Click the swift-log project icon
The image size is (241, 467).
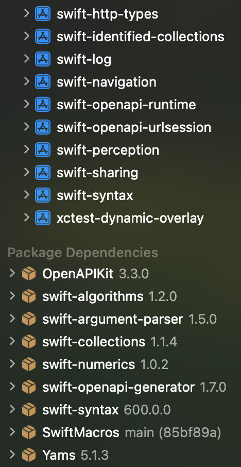click(43, 59)
